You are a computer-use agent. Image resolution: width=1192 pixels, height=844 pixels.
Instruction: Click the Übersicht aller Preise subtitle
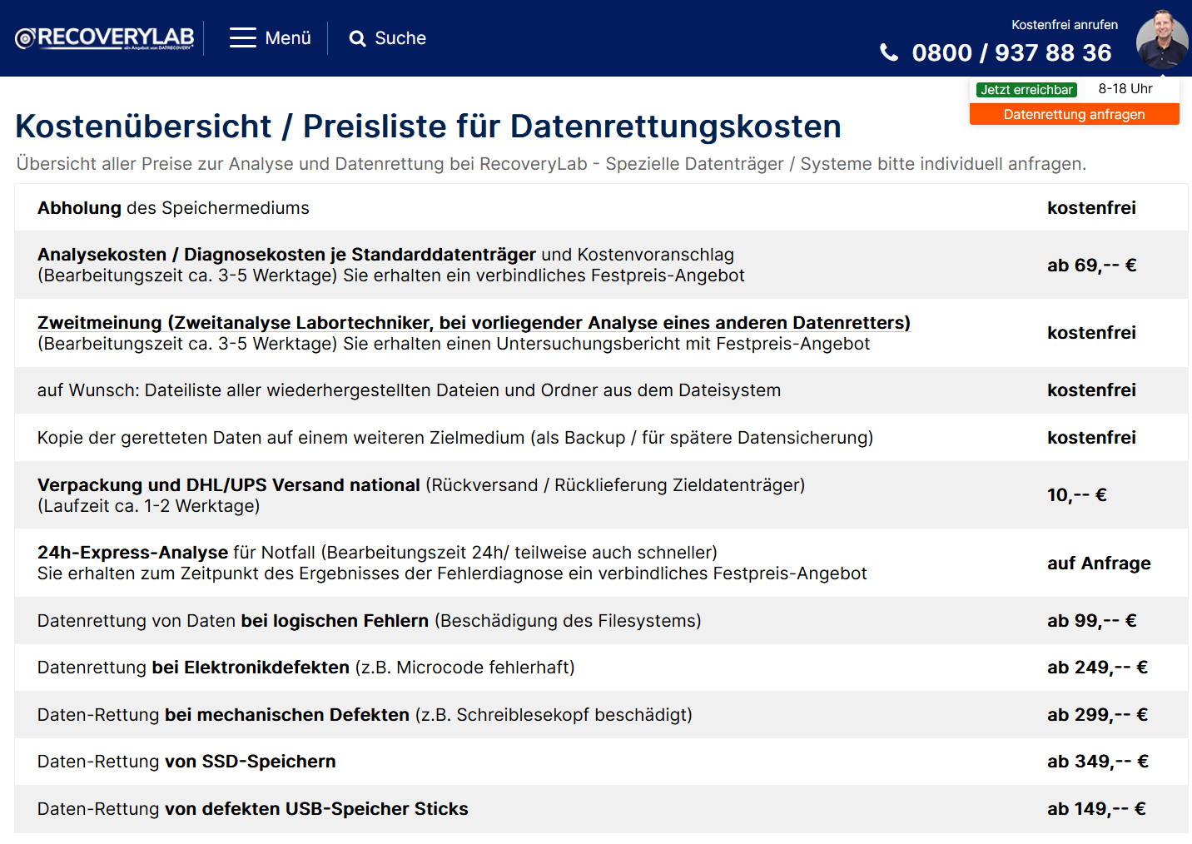[551, 164]
